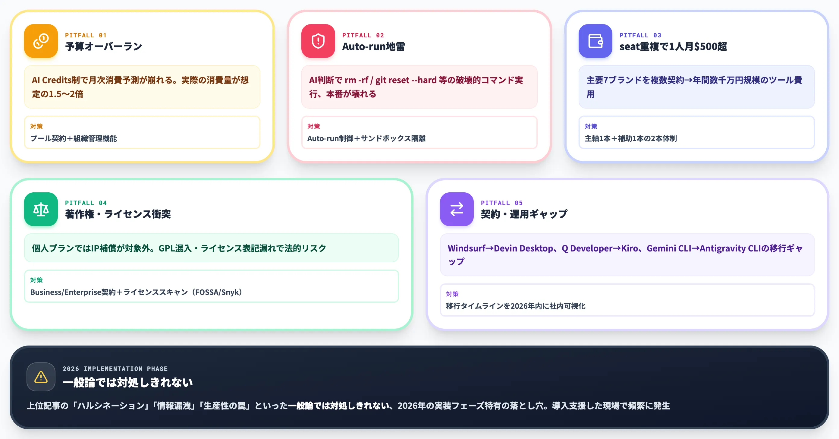Click the banner paragraph starting 上位記事の「ハルシネーション」
The width and height of the screenshot is (839, 439).
[x=348, y=406]
